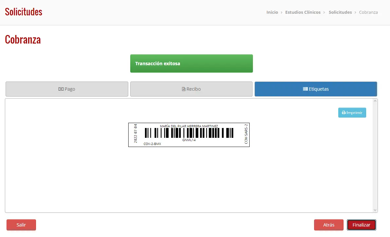Click the patient name MARÍA DEL PILAR HERRERA MARTINEZ
Image resolution: width=390 pixels, height=237 pixels.
[x=189, y=126]
